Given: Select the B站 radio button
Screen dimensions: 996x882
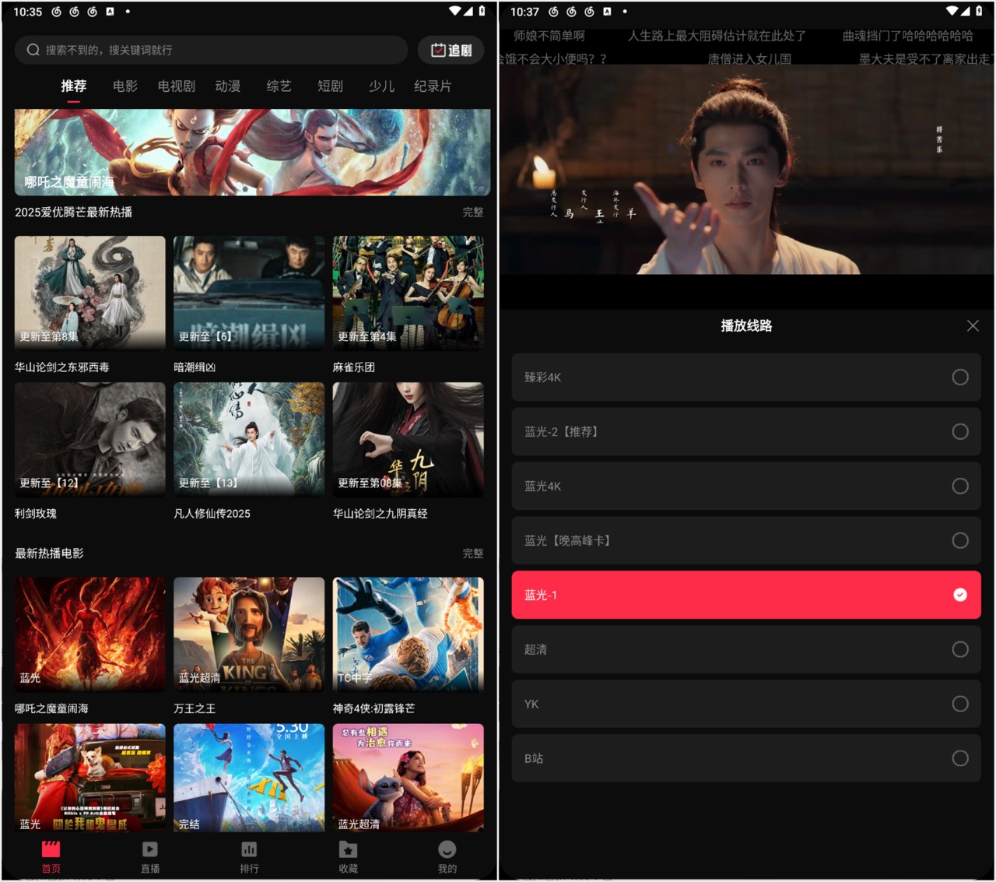Looking at the screenshot, I should (x=960, y=758).
